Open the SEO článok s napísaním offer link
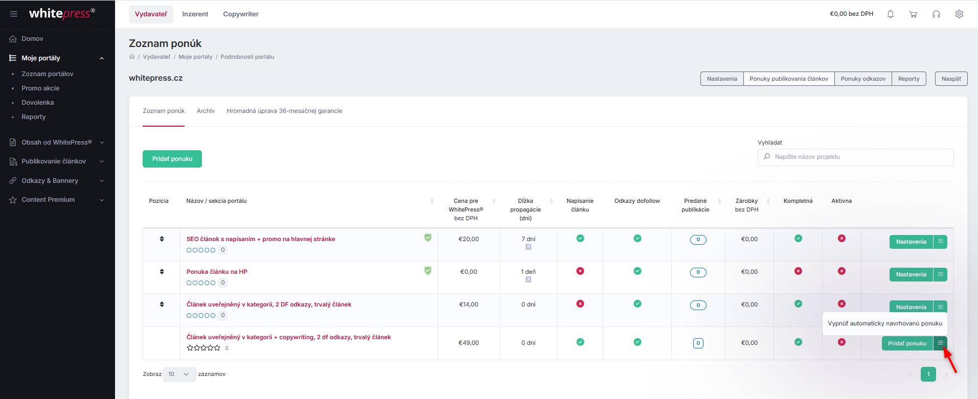The width and height of the screenshot is (978, 399). (261, 239)
